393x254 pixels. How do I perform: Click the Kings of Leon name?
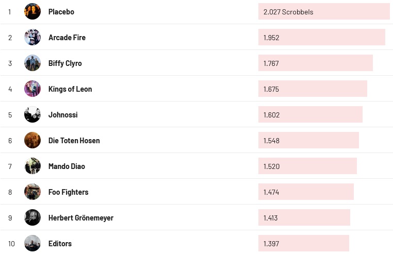pos(70,89)
